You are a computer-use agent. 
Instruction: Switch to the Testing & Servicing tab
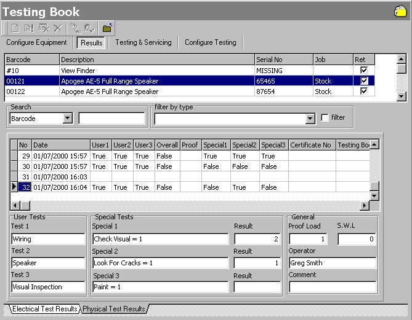(x=143, y=42)
